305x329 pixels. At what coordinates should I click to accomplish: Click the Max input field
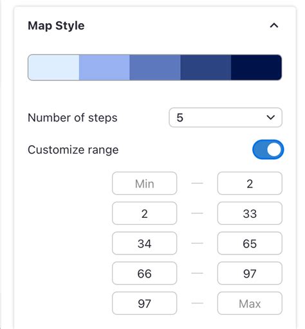pos(250,303)
